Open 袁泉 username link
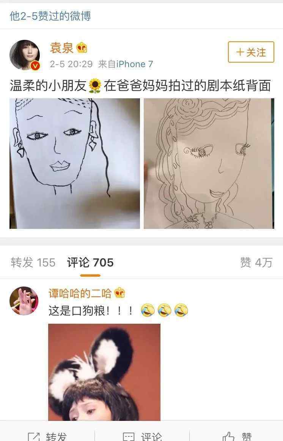The image size is (283, 441). 61,48
